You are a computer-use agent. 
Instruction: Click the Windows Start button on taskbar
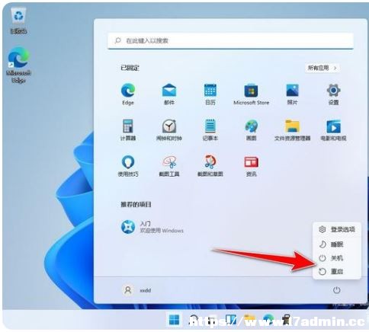coord(174,320)
